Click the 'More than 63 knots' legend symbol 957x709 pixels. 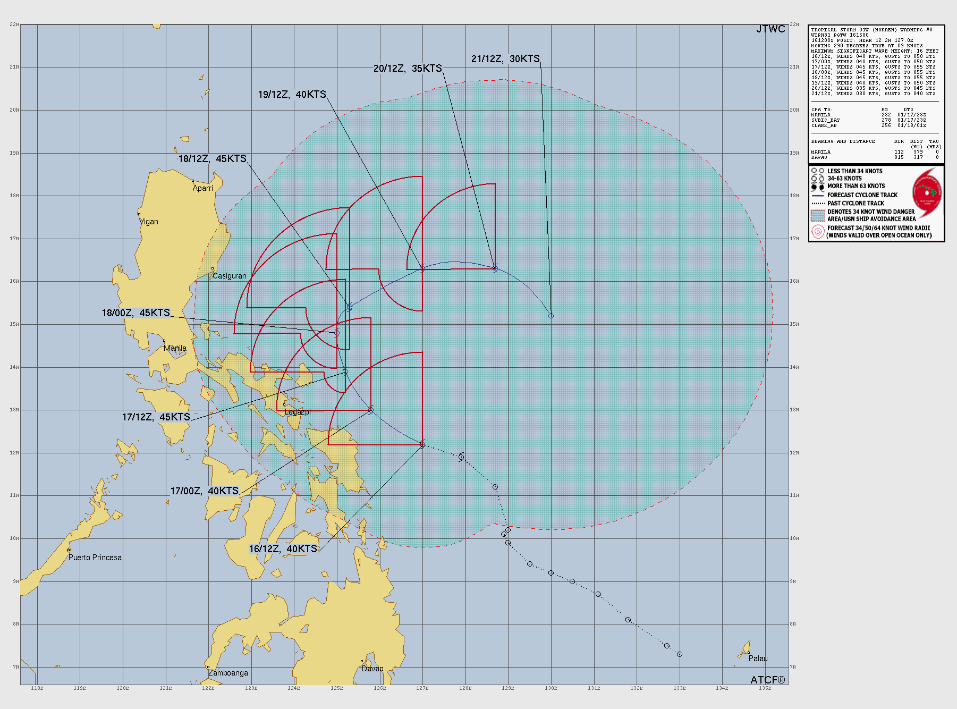point(818,187)
